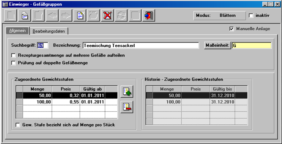Screen dimensions: 282x144
Task: Click Preis cell 0,32
Action: click(66, 95)
